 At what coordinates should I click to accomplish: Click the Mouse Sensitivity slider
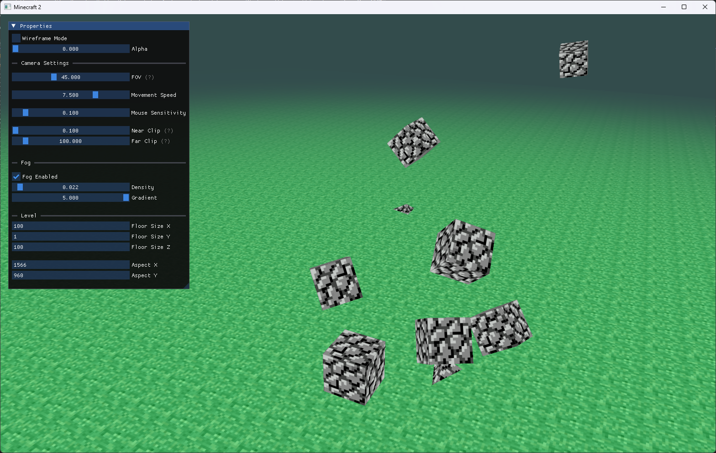click(71, 113)
